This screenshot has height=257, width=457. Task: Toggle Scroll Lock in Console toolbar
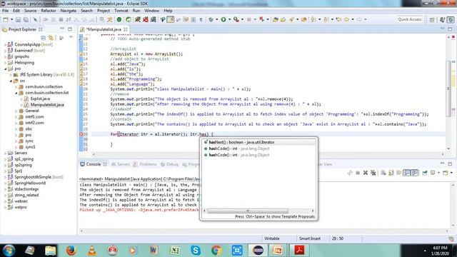pyautogui.click(x=391, y=173)
